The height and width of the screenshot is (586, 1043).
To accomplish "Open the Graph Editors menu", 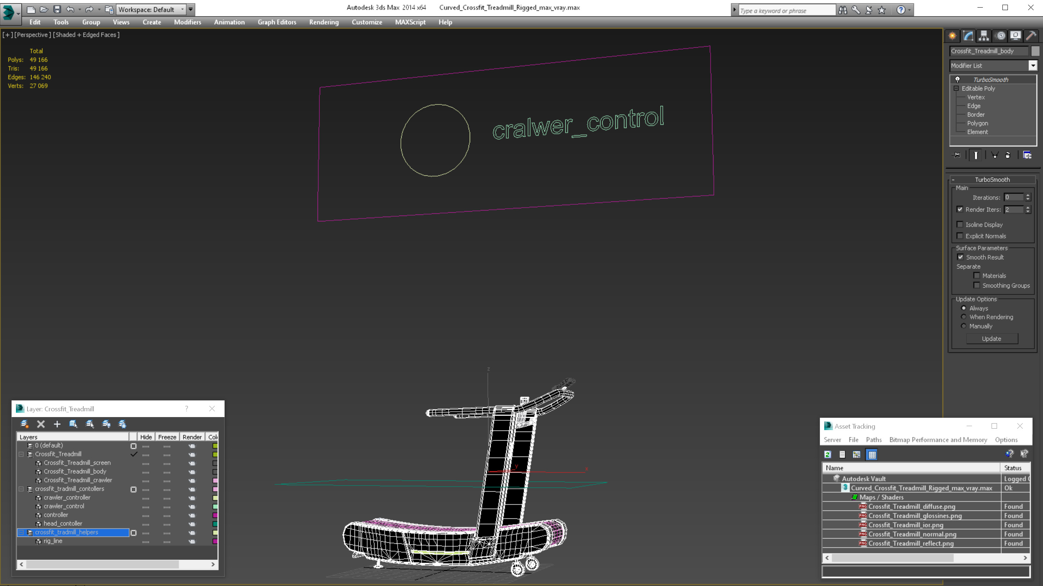I will (277, 22).
